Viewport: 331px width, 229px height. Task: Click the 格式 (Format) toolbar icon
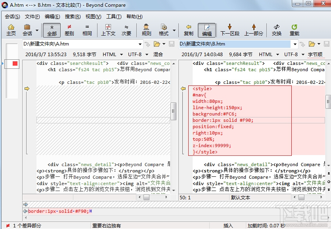tap(164, 30)
